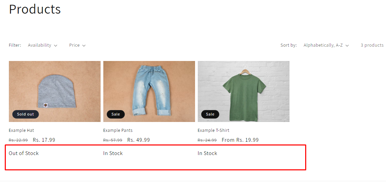Click the chevron arrow beside Price
Image resolution: width=386 pixels, height=185 pixels.
tap(84, 45)
